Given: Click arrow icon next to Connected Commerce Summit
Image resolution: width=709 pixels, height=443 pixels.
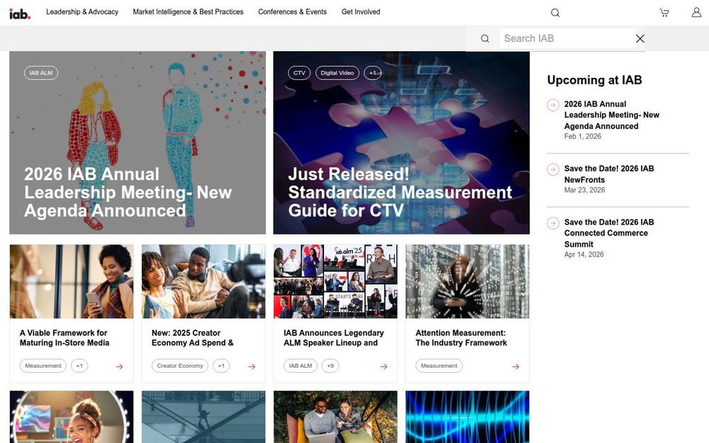Looking at the screenshot, I should click(x=553, y=223).
